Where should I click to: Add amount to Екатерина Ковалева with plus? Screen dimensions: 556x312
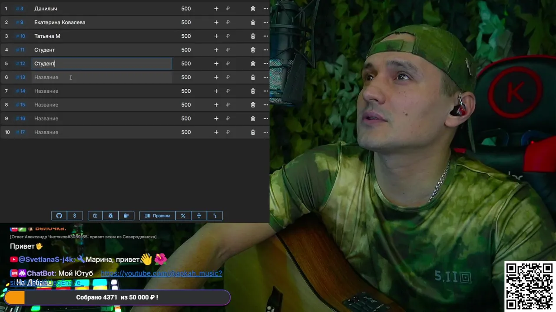pos(216,23)
